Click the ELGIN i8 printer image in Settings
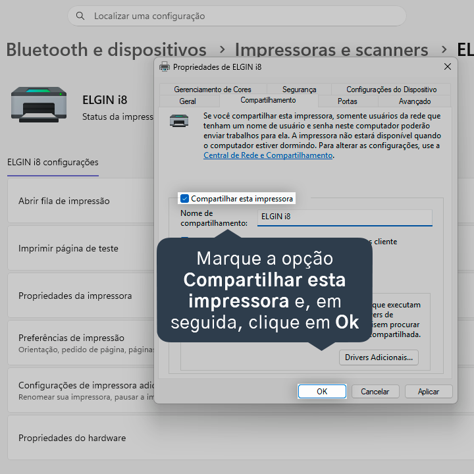This screenshot has width=474, height=474. (39, 104)
